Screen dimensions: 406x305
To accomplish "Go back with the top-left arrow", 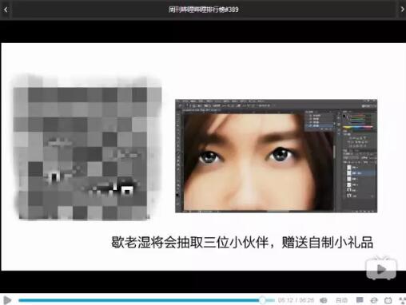I will pos(6,10).
